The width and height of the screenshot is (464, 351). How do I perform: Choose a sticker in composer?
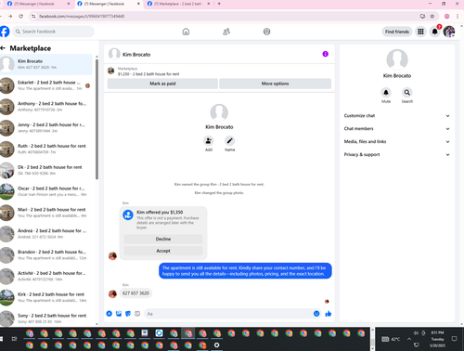[128, 314]
